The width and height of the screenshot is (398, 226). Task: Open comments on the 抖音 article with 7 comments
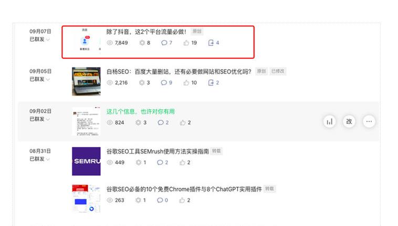(164, 43)
